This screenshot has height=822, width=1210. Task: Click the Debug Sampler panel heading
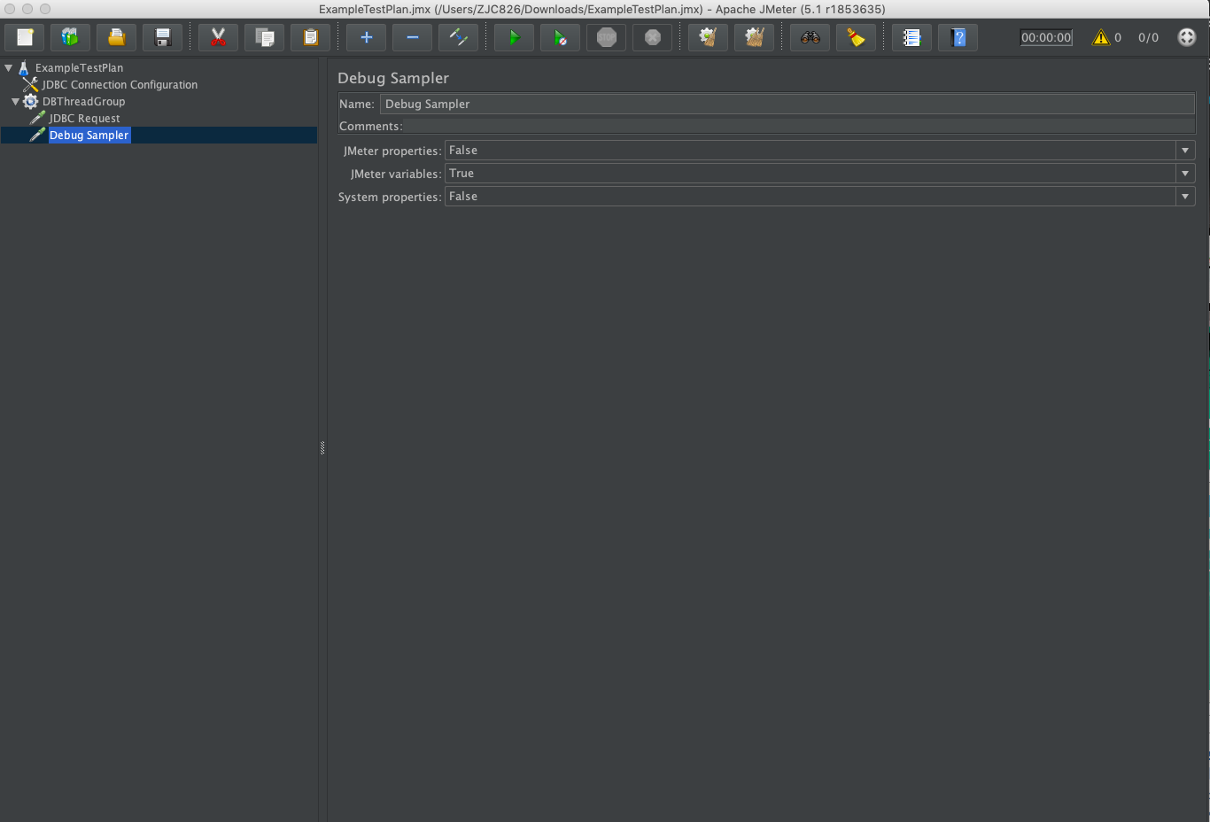[x=393, y=78]
